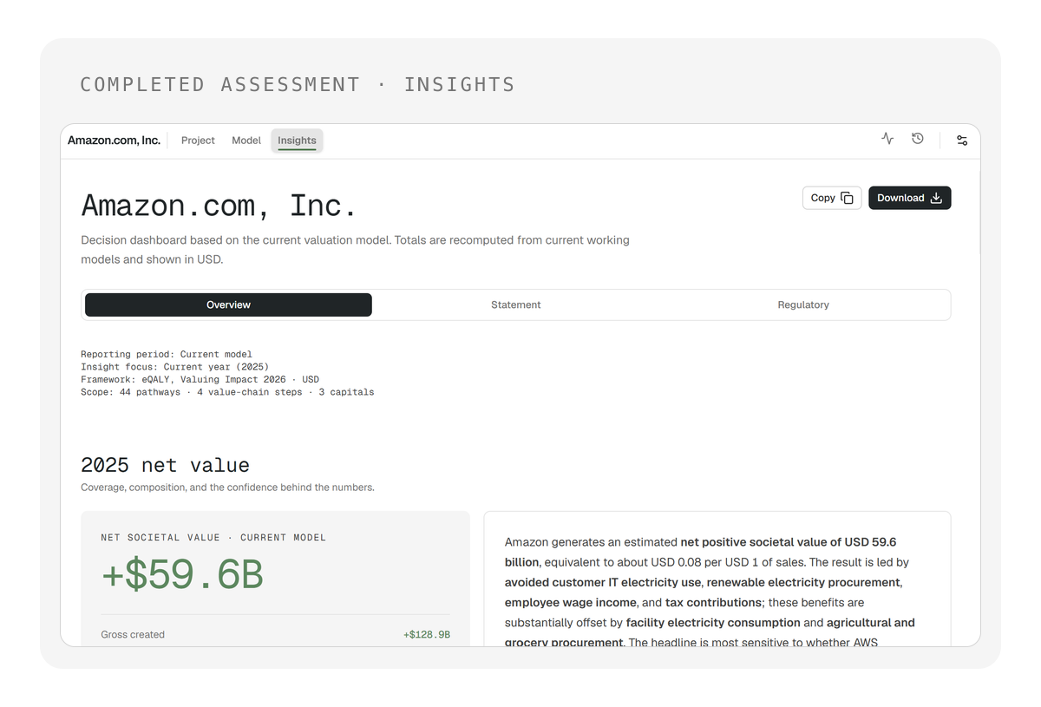Click the Decision dashboard description text
Image resolution: width=1041 pixels, height=707 pixels.
click(x=355, y=249)
